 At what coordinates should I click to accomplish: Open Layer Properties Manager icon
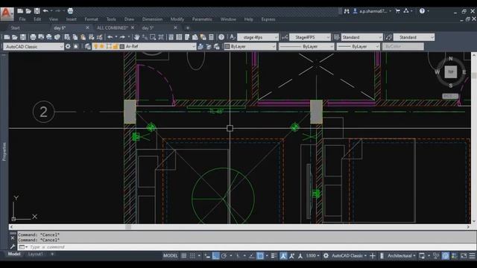[88, 46]
